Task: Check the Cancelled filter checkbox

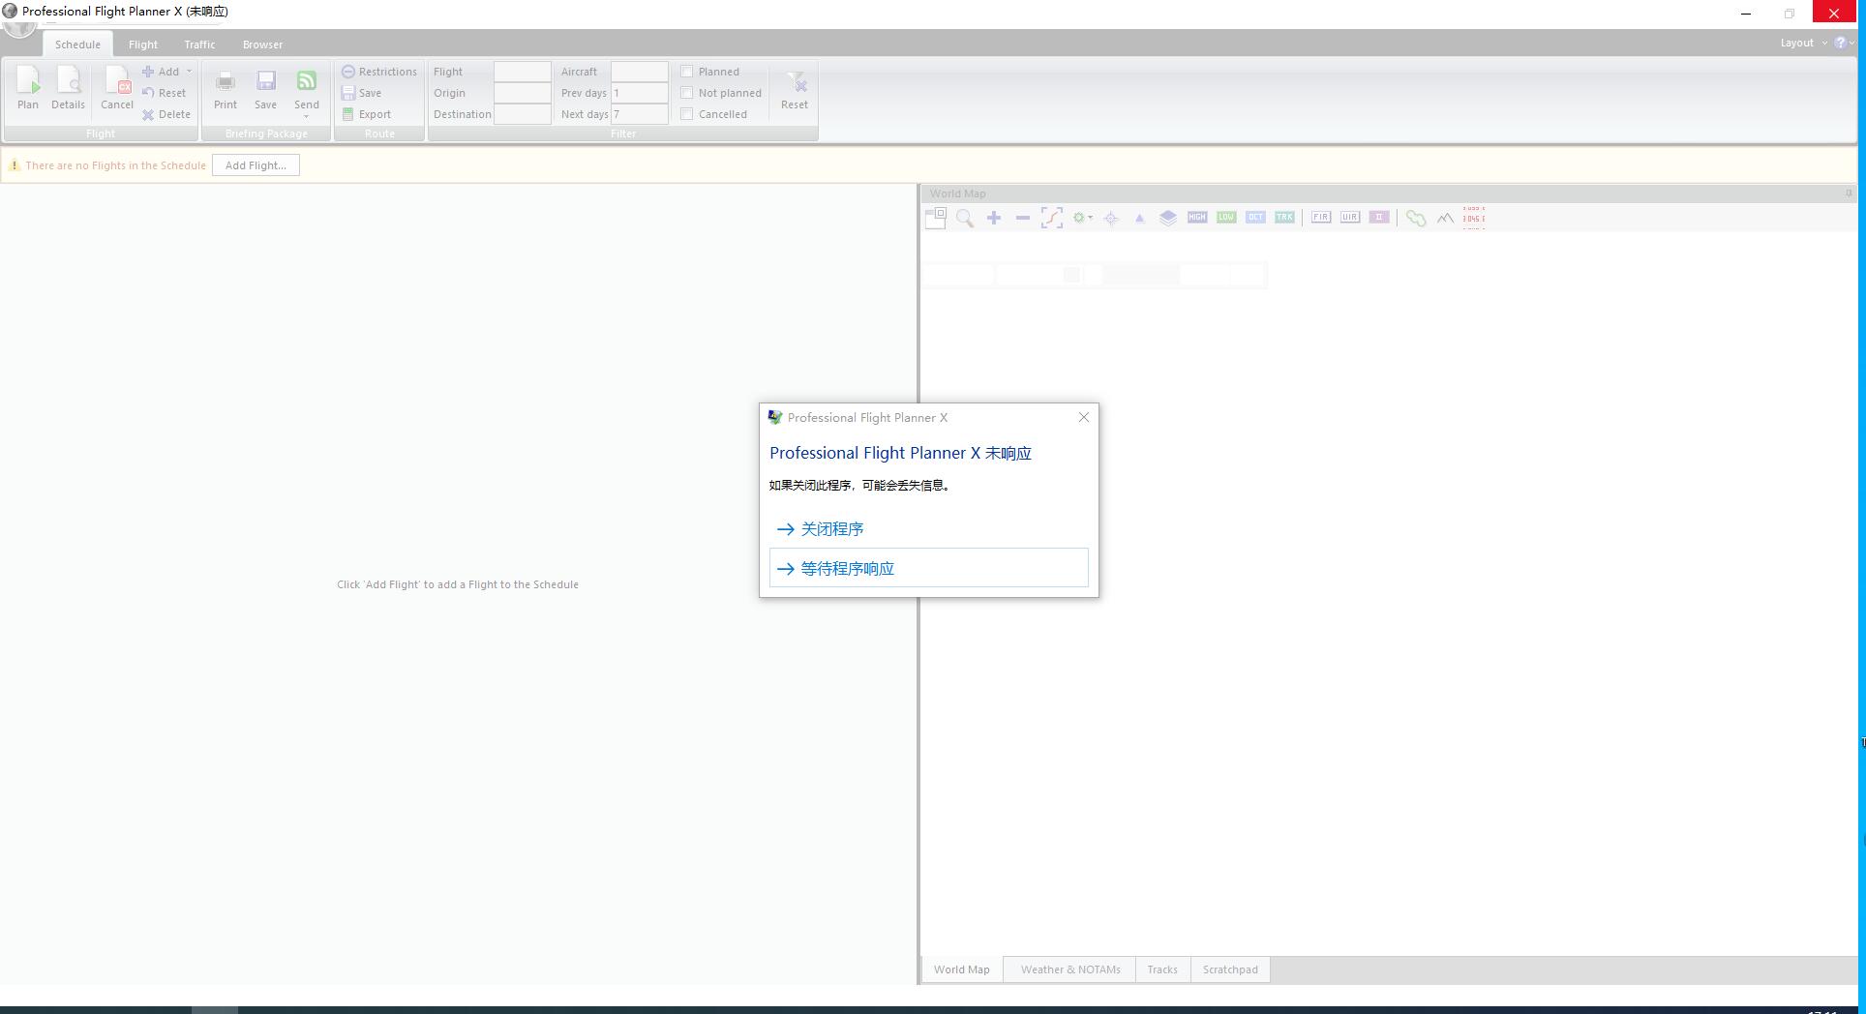Action: [x=687, y=114]
